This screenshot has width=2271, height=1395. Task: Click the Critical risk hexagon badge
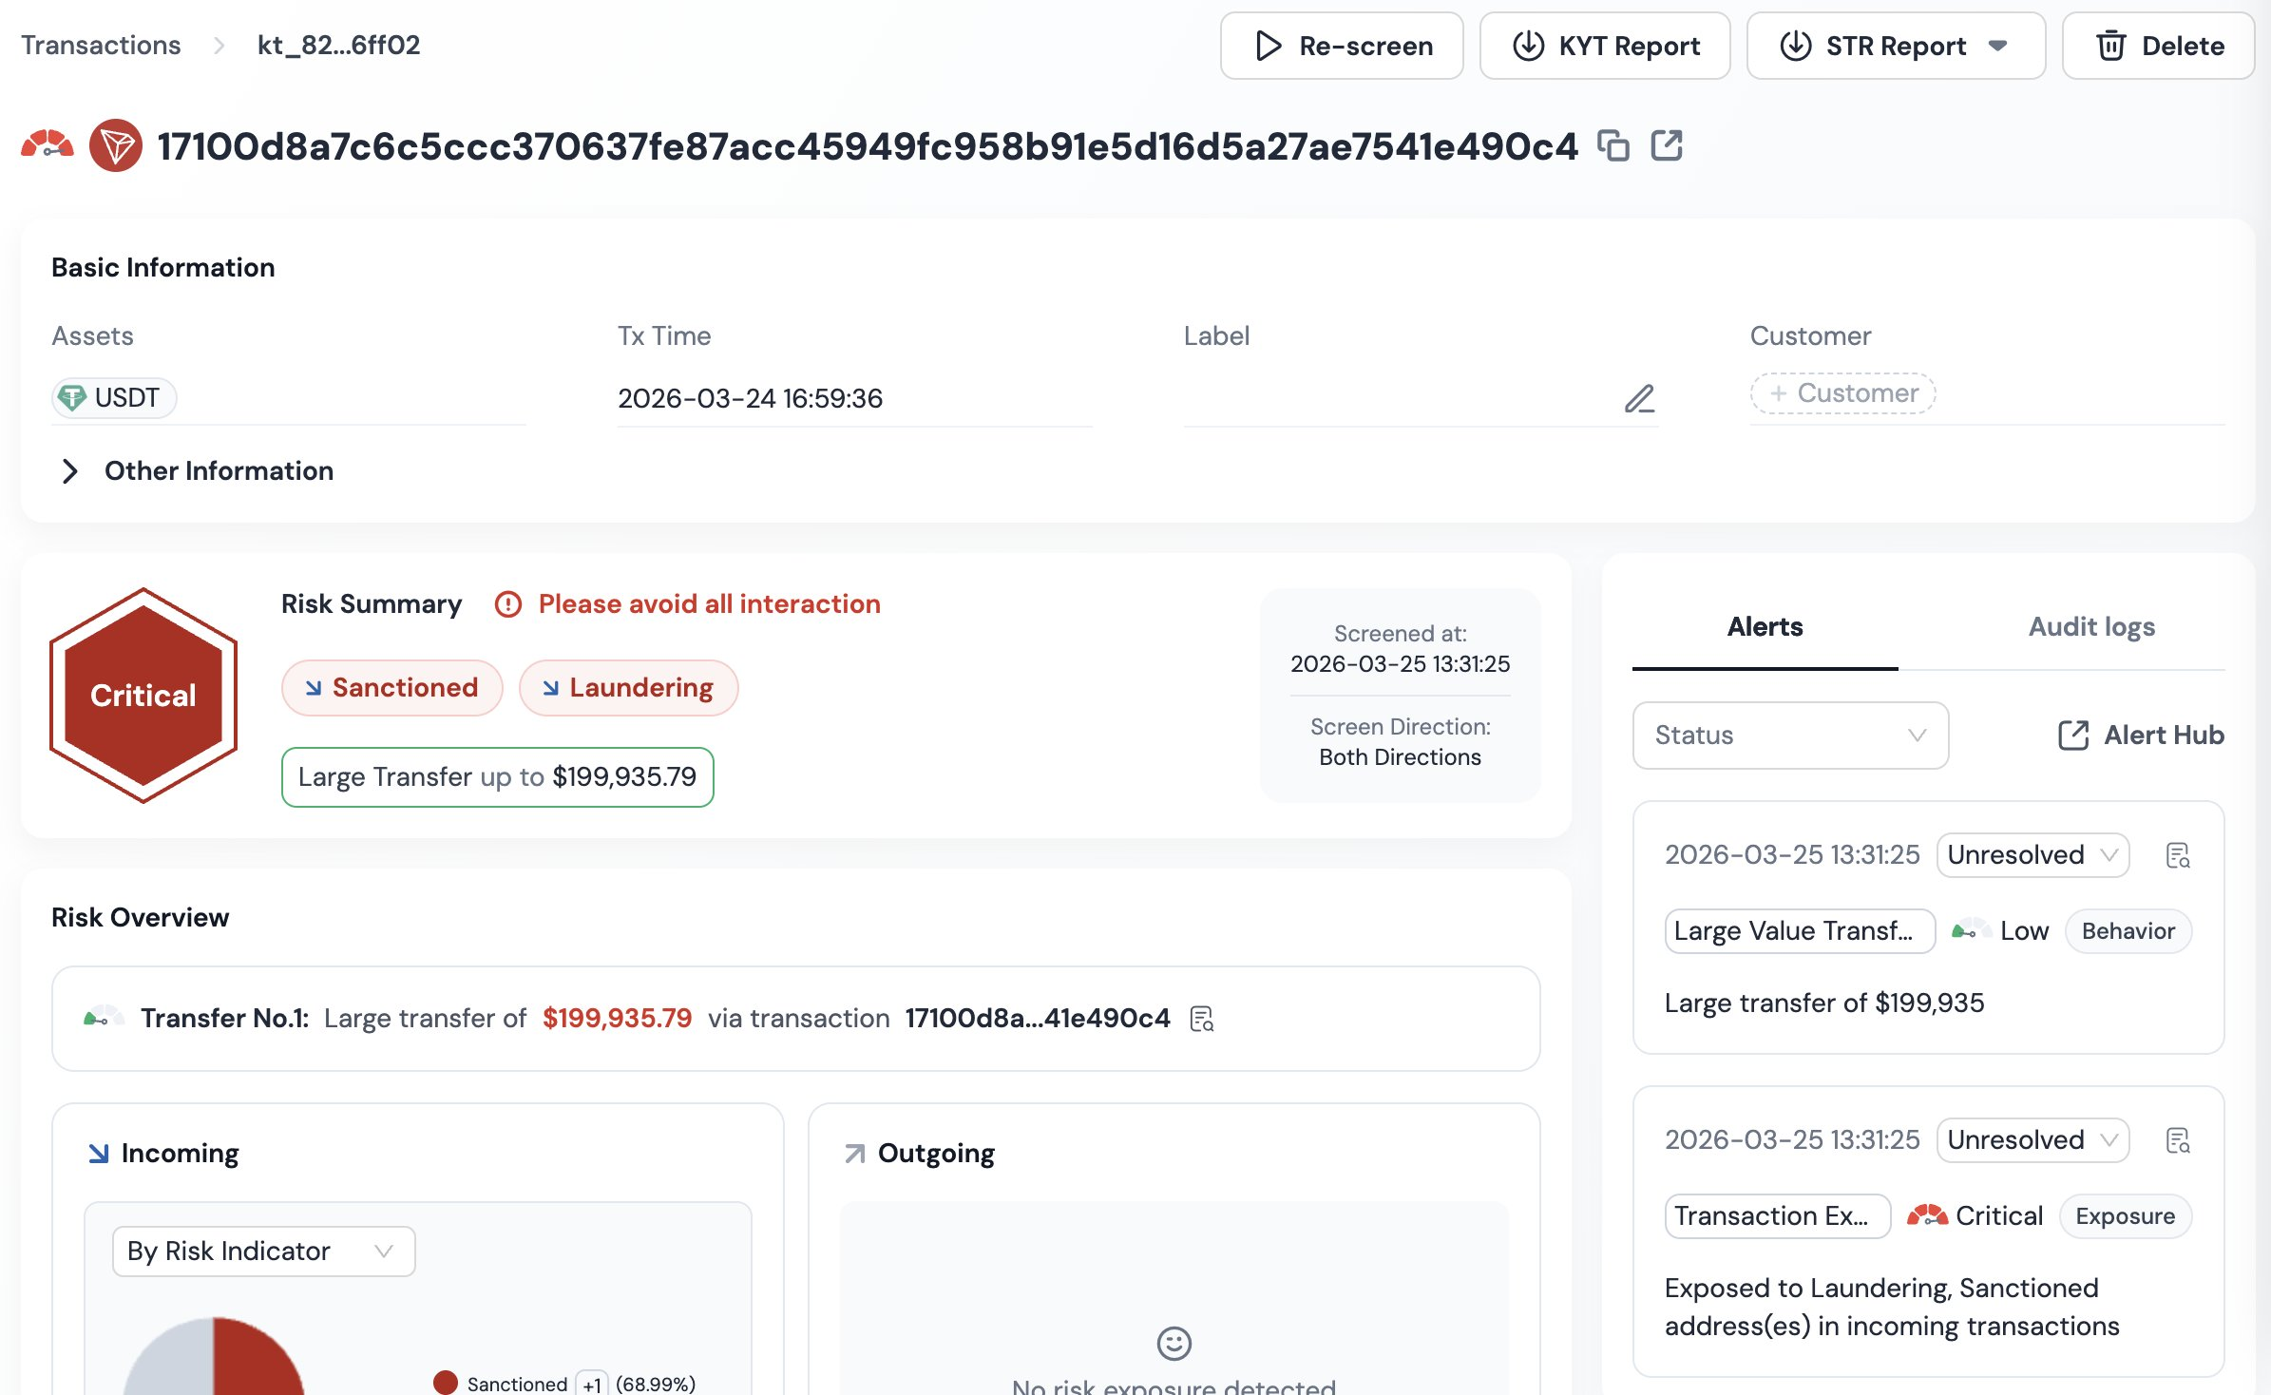(143, 696)
